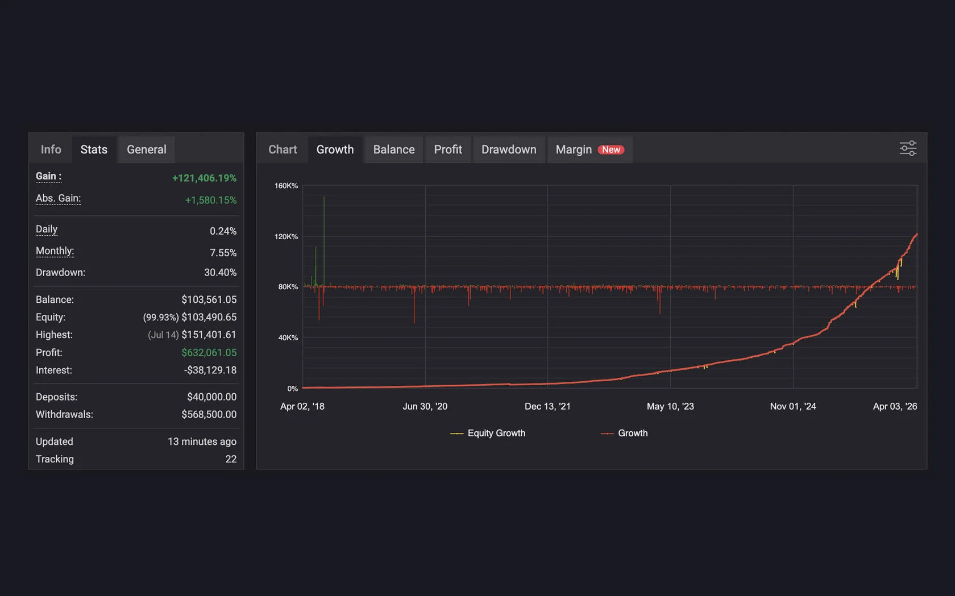The width and height of the screenshot is (955, 596).
Task: Click the red New badge
Action: [x=611, y=150]
